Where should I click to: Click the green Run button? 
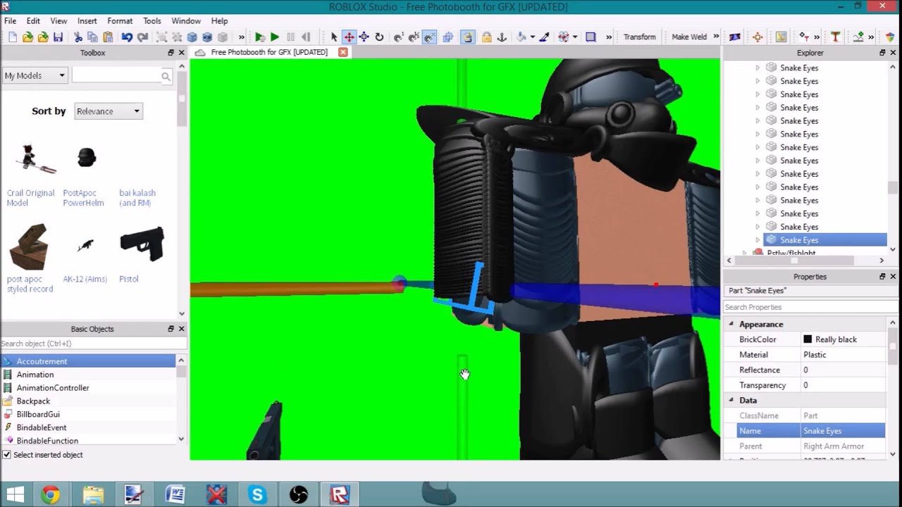point(275,37)
